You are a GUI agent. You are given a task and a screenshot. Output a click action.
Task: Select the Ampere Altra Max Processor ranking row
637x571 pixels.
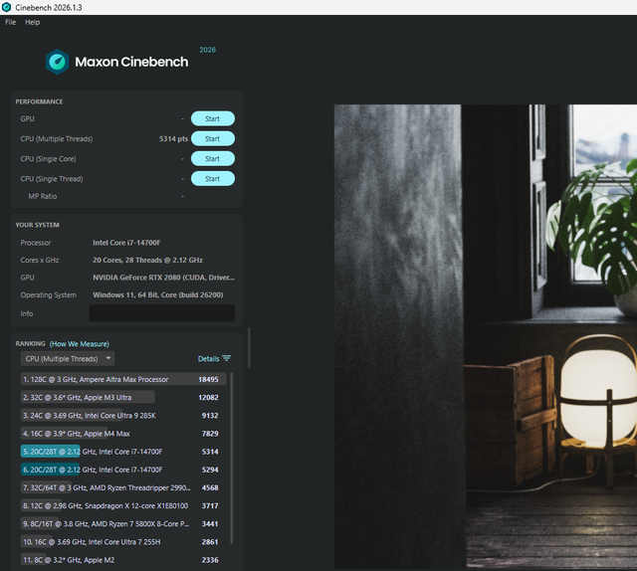coord(123,379)
